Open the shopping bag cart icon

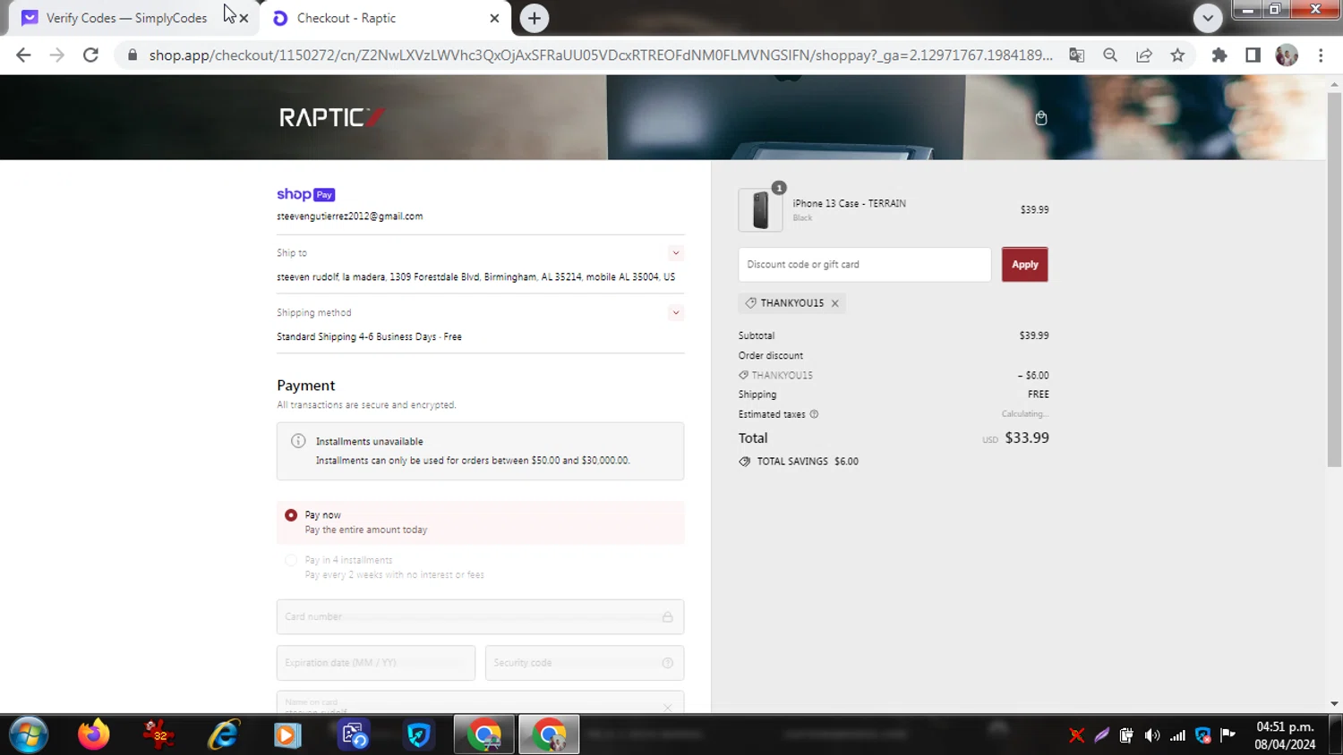[1041, 118]
